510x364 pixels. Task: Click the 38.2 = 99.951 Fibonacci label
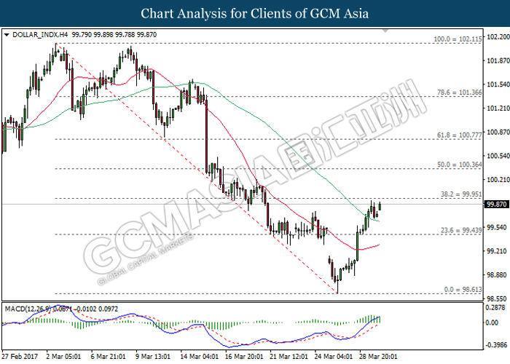click(x=461, y=194)
